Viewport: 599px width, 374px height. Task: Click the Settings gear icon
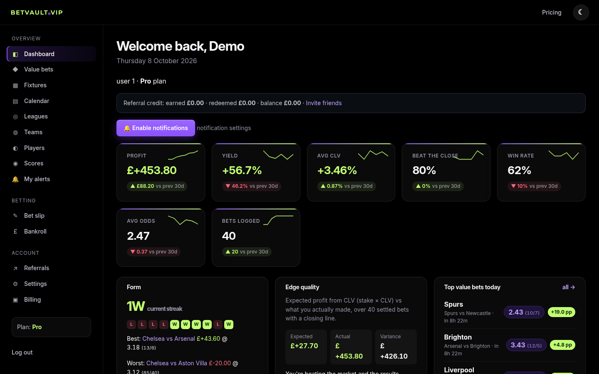pos(15,284)
